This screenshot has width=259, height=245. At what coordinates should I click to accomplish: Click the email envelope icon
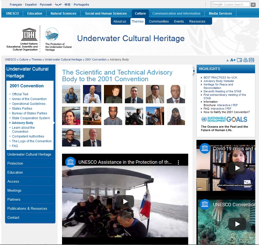point(251,60)
